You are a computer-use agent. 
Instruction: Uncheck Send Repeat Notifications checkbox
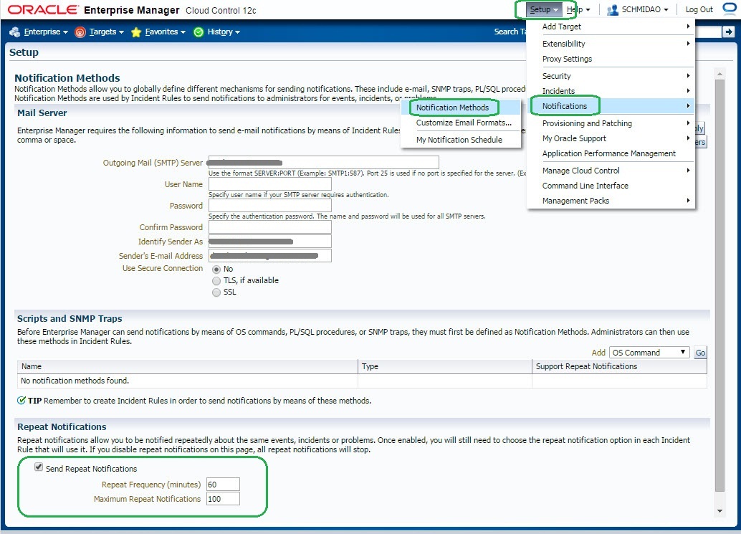39,467
